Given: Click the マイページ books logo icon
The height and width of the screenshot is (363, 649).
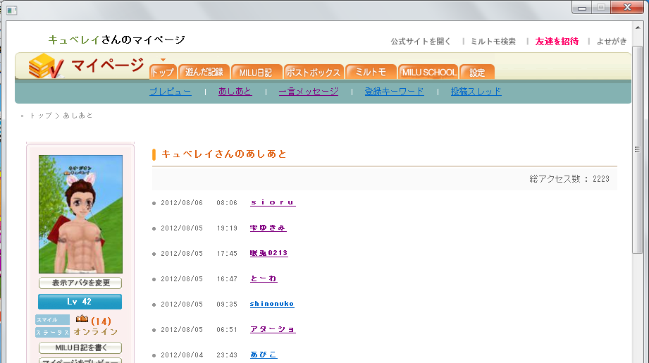Looking at the screenshot, I should click(47, 67).
